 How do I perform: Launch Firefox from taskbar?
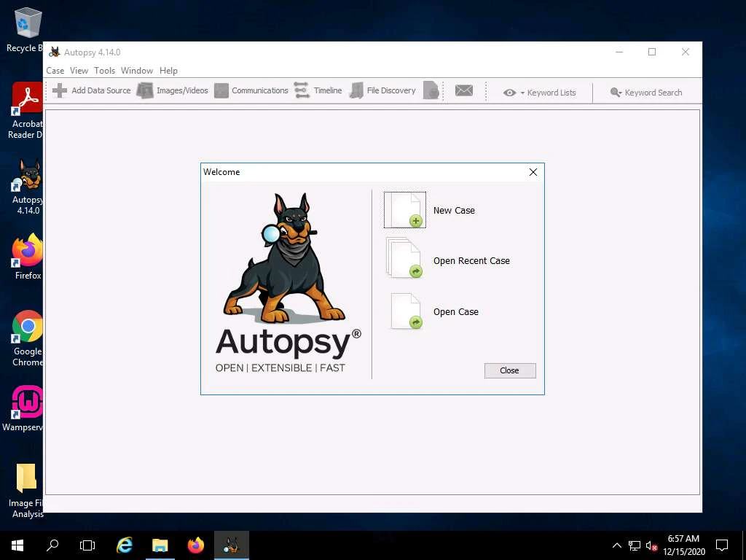coord(195,545)
